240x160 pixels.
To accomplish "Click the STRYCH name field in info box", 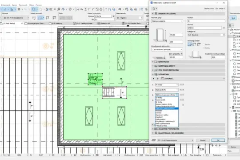I will tap(103, 16).
